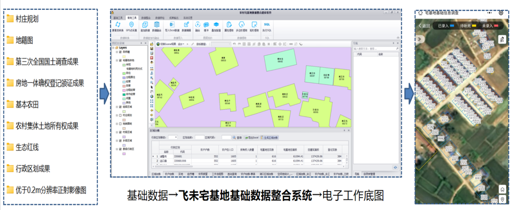Collapse the 自然幢 layer node
The height and width of the screenshot is (210, 515).
point(117,52)
